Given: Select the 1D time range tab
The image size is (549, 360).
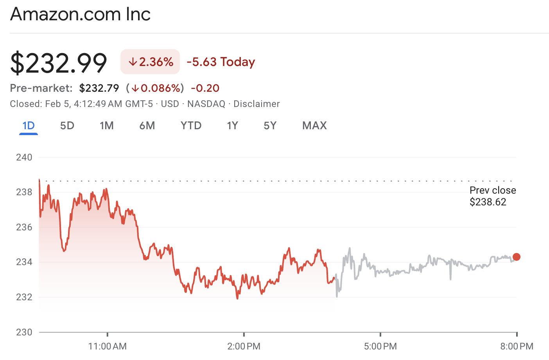Looking at the screenshot, I should click(x=29, y=126).
